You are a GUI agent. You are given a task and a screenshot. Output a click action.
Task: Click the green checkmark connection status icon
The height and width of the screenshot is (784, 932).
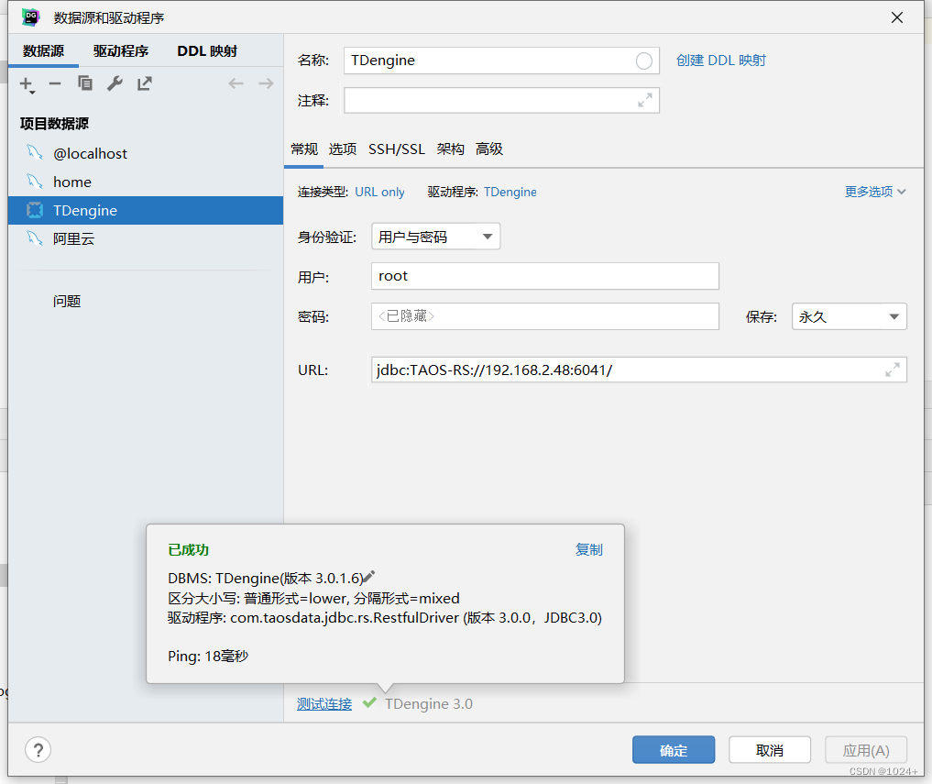[369, 702]
